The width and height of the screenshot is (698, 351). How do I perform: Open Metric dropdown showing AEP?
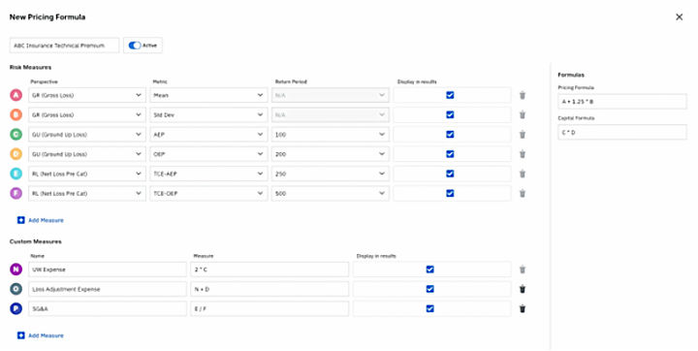[208, 134]
